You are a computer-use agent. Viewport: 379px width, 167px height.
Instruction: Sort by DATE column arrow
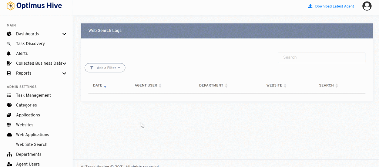[105, 86]
